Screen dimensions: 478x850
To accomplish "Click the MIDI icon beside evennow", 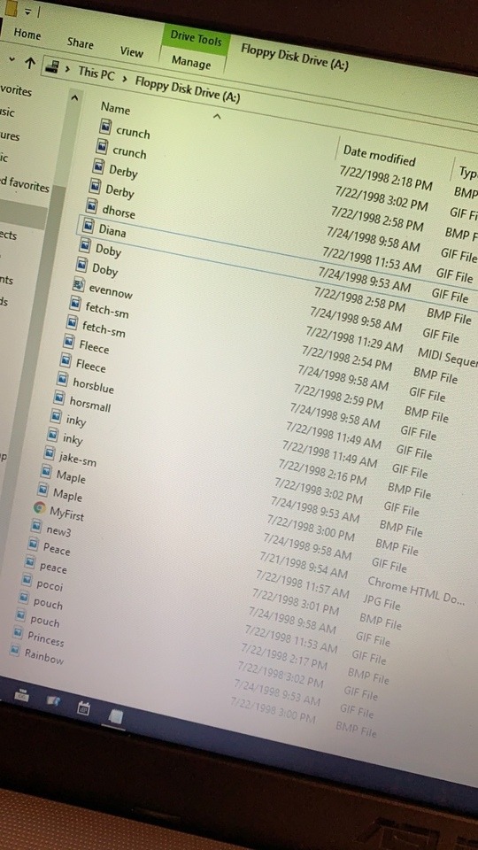I will [x=78, y=283].
